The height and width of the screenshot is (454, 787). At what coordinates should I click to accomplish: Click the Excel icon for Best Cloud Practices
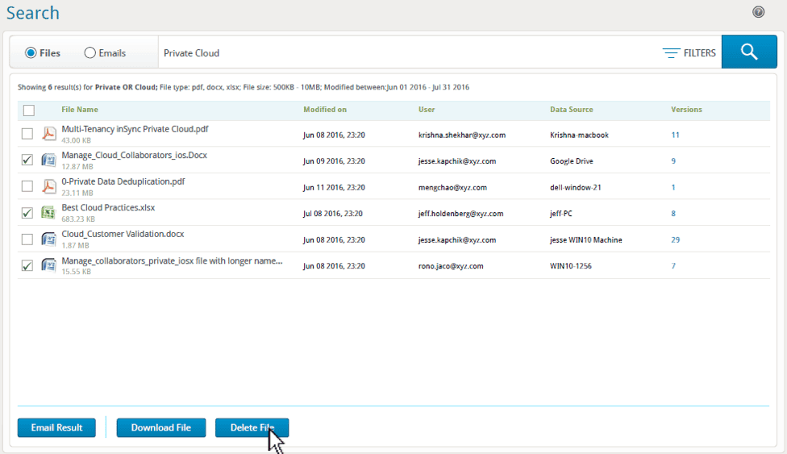point(49,213)
